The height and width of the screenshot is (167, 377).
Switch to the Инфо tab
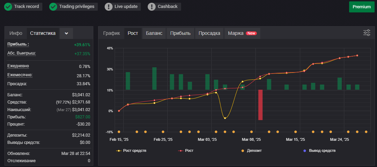(x=16, y=33)
